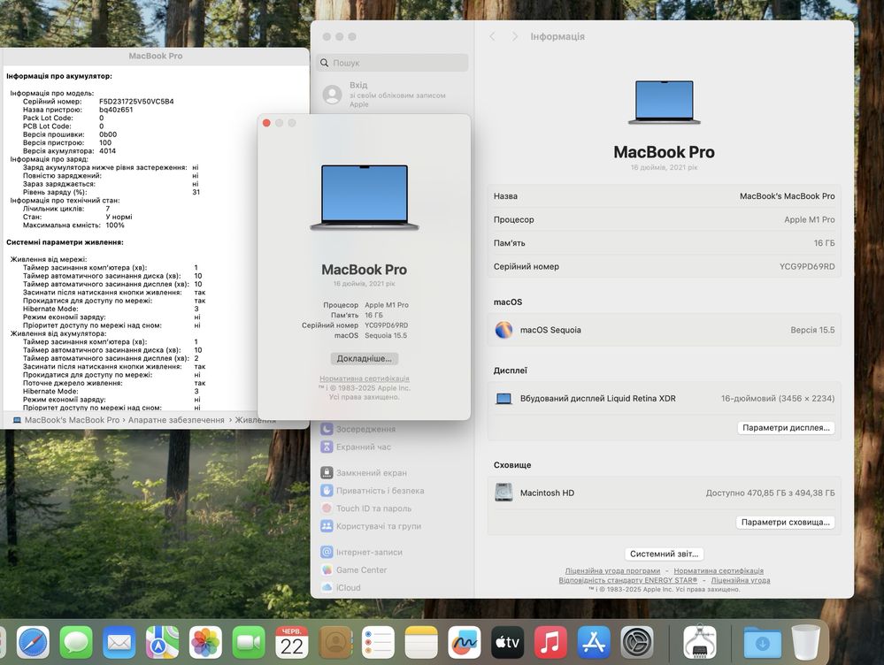The height and width of the screenshot is (665, 884).
Task: Open Messages app in the dock
Action: [76, 643]
